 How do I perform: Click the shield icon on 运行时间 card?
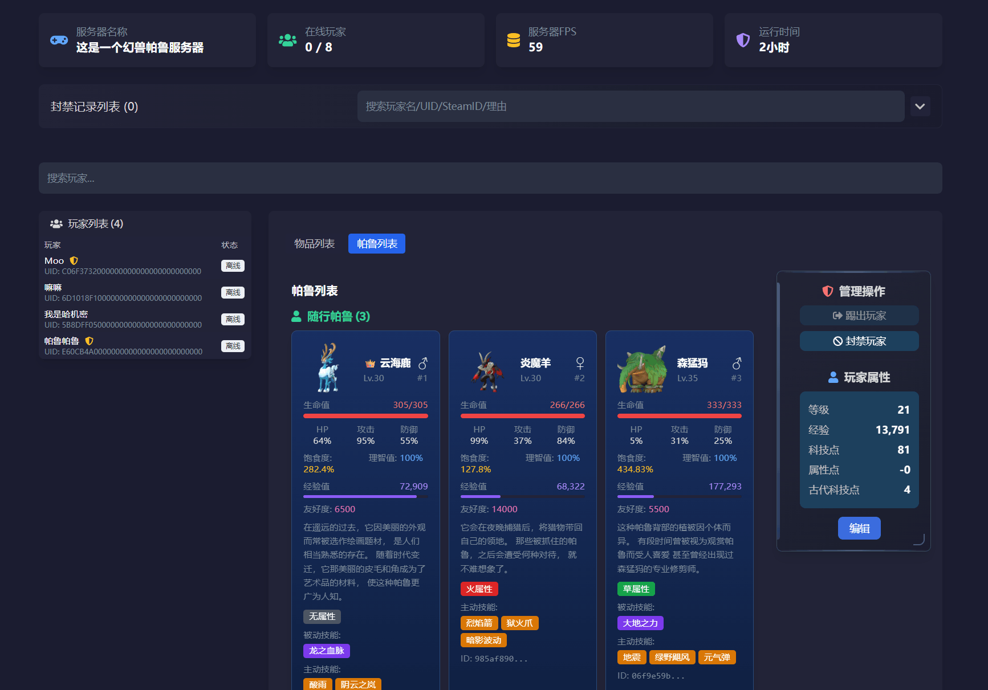click(743, 40)
